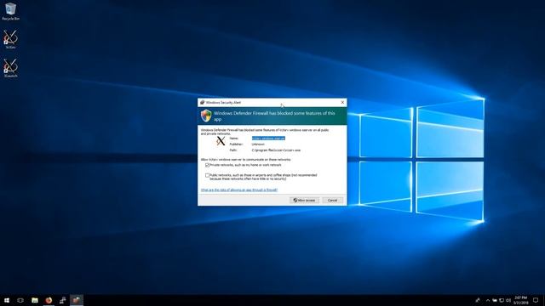Click the Path value text
This screenshot has height=306, width=545.
pyautogui.click(x=276, y=150)
